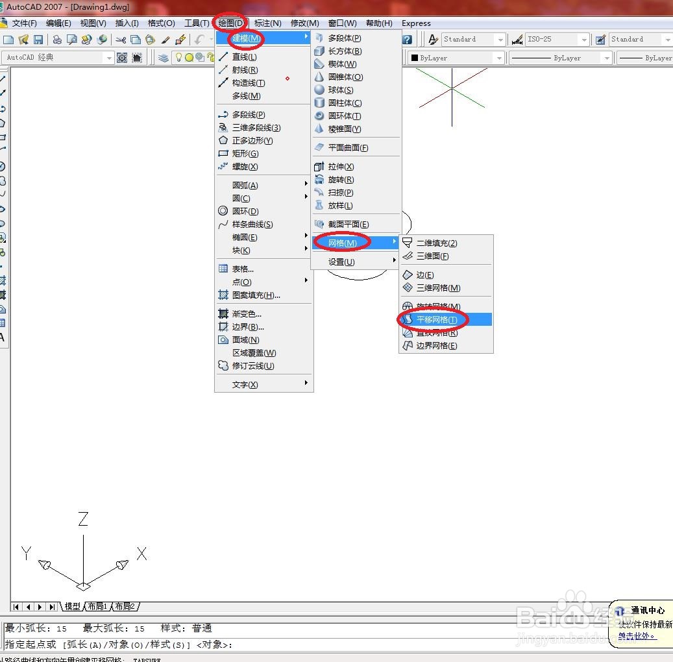673x662 pixels.
Task: Select 修订云线(U) revision cloud item
Action: coord(263,366)
